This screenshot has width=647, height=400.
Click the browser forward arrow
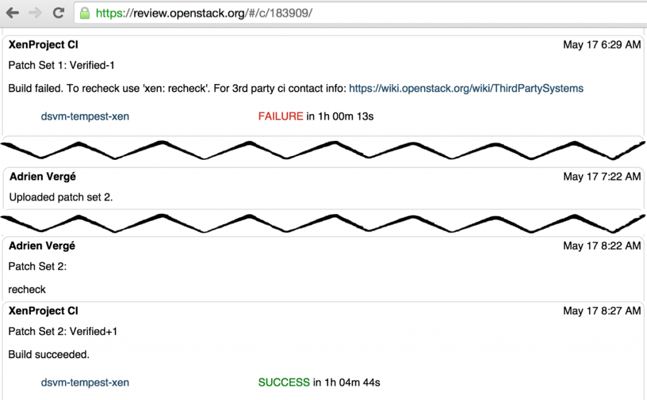point(35,13)
